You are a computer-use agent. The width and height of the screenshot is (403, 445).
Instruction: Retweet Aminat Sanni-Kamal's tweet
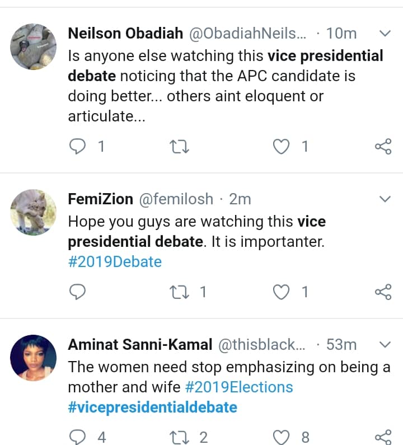[x=179, y=437]
